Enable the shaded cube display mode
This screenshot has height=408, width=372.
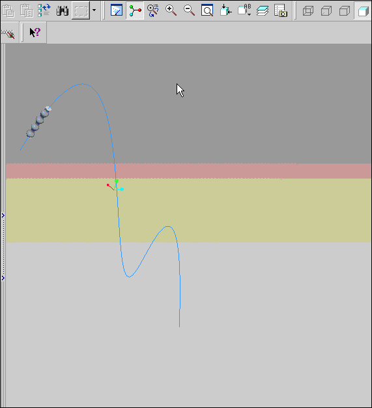click(363, 10)
